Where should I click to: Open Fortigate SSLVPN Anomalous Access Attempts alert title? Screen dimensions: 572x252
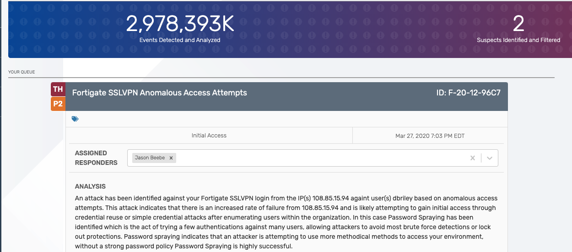coord(160,93)
